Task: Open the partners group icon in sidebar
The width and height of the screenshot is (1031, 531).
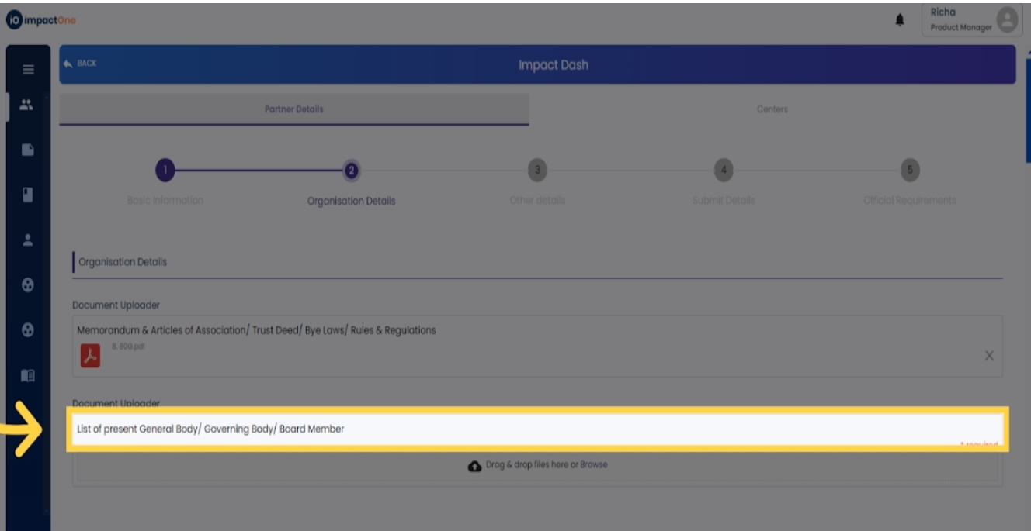Action: 27,105
